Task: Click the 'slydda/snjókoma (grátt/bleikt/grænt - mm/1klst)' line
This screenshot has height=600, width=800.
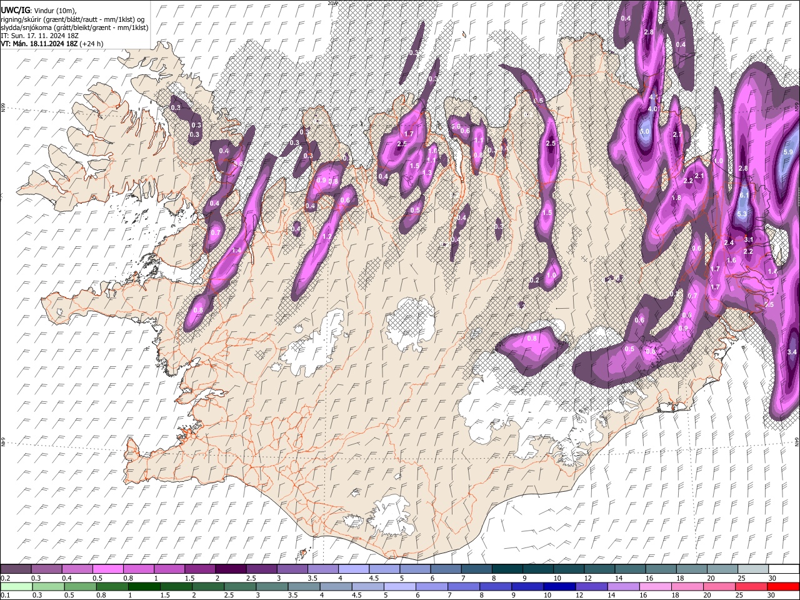Action: (x=74, y=27)
